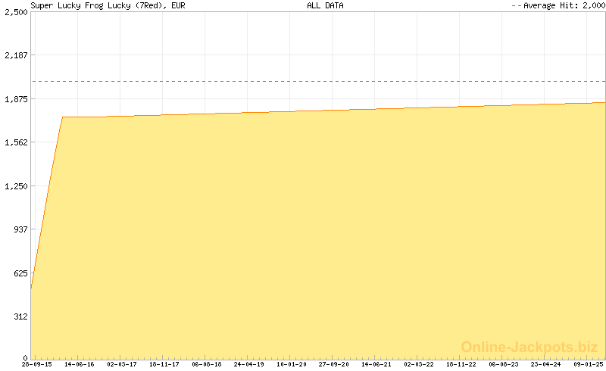
Task: Select the 23-04-24 date label
Action: pyautogui.click(x=546, y=364)
